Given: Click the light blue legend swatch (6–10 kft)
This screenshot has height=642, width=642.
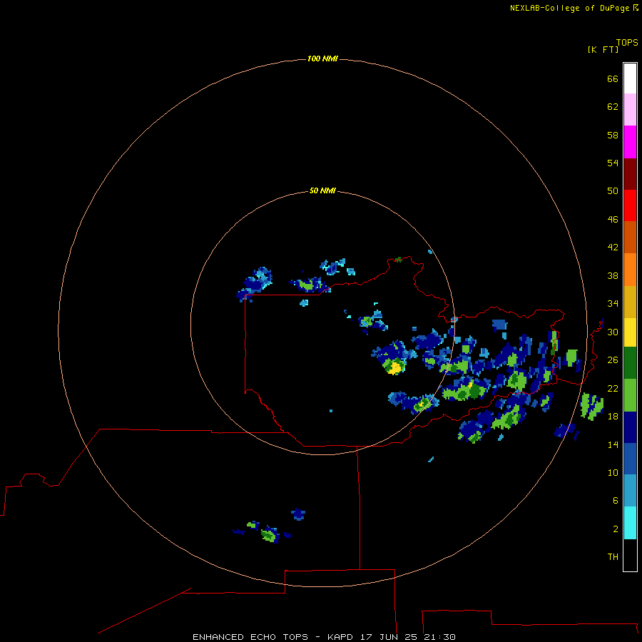Looking at the screenshot, I should pos(630,490).
